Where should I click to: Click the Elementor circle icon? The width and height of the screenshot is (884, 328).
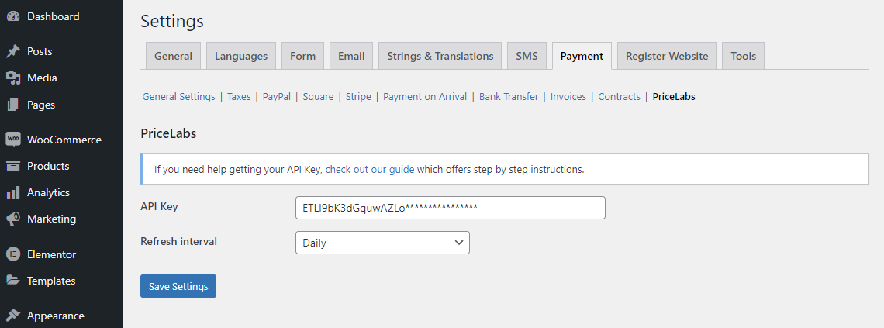(13, 254)
